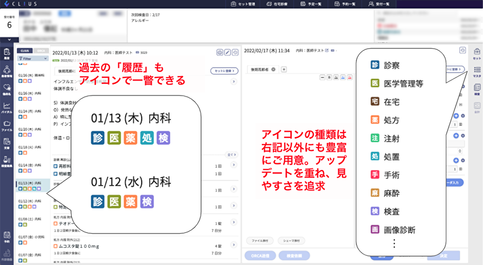The height and width of the screenshot is (265, 483).
Task: Toggle bold B formatting button
Action: pos(329,78)
